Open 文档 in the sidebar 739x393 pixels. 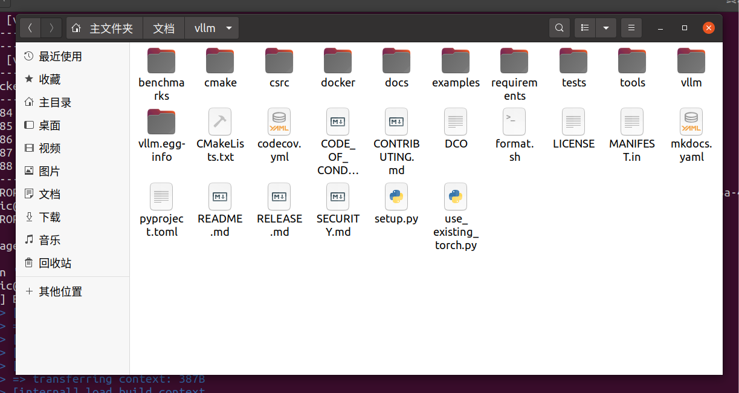point(73,194)
